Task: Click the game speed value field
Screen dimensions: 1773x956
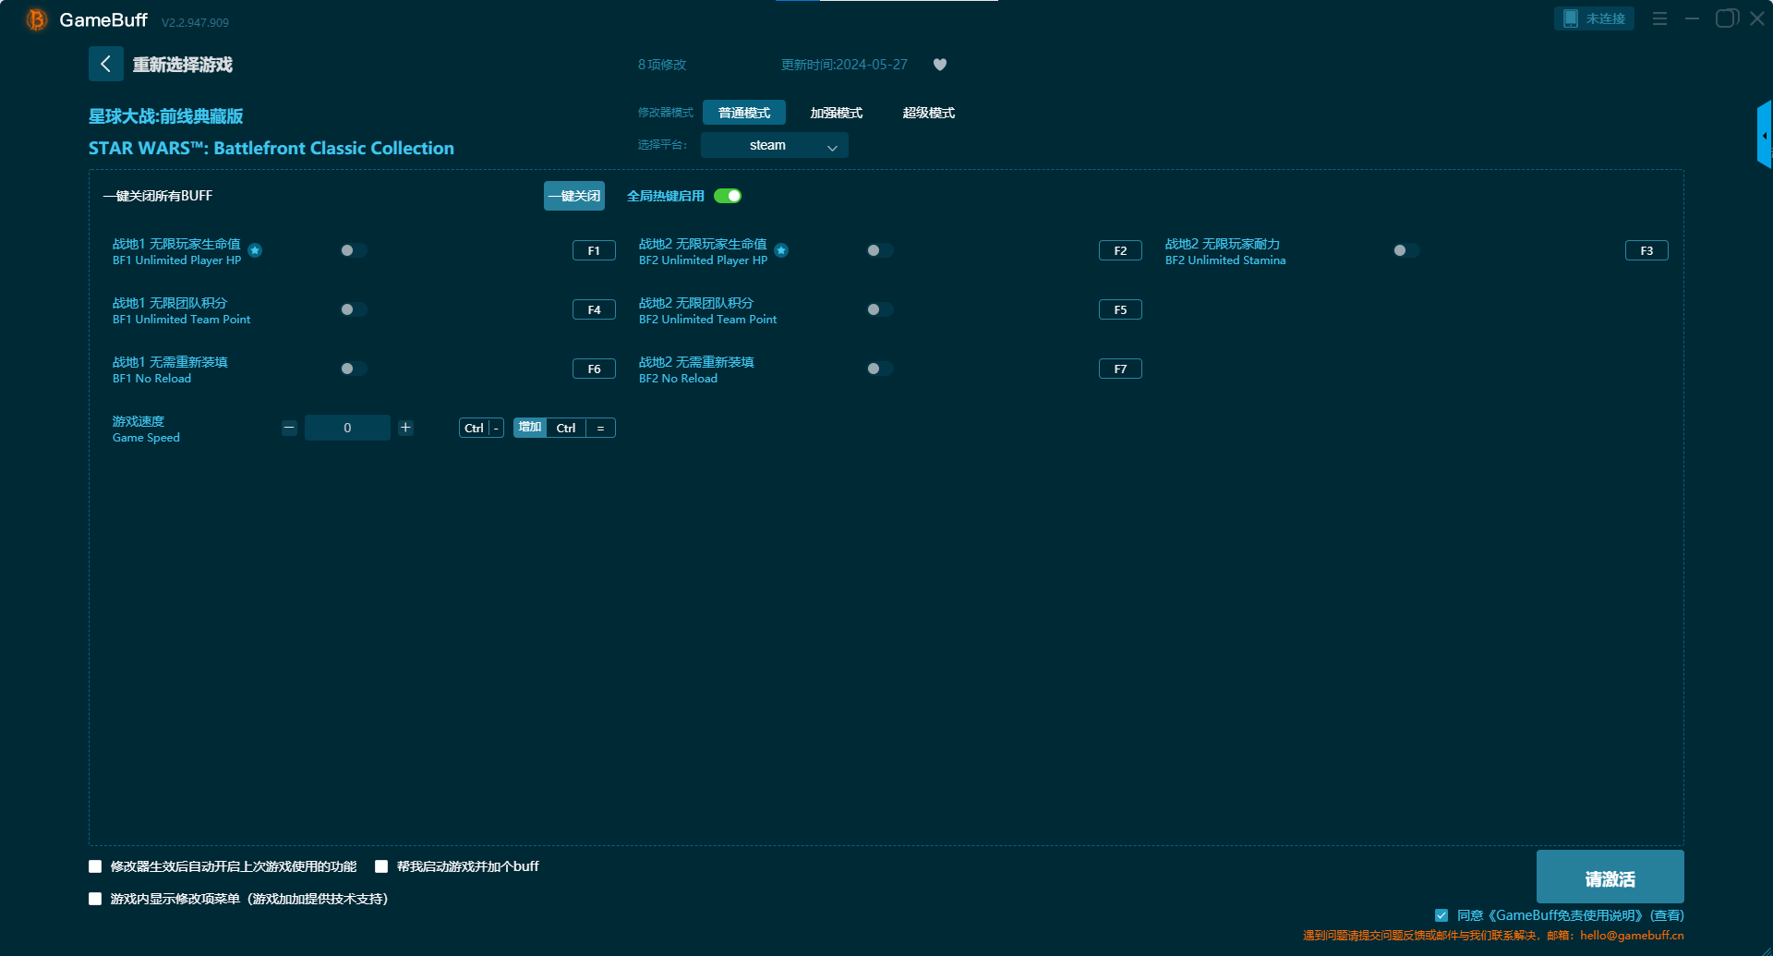Action: tap(347, 428)
